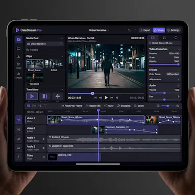This screenshot has height=195, width=195.
Task: Switch to the video inspector tab
Action: coord(153,38)
